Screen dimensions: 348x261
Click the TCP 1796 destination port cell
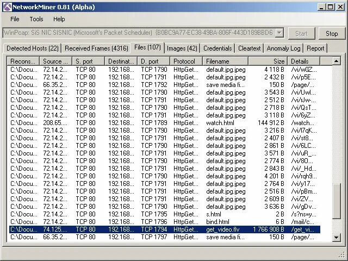154,222
